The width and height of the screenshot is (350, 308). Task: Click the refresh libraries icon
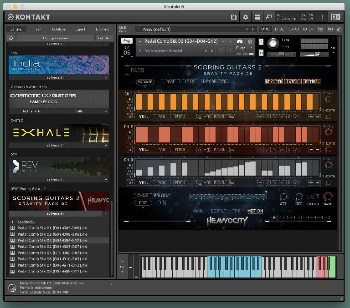click(11, 38)
